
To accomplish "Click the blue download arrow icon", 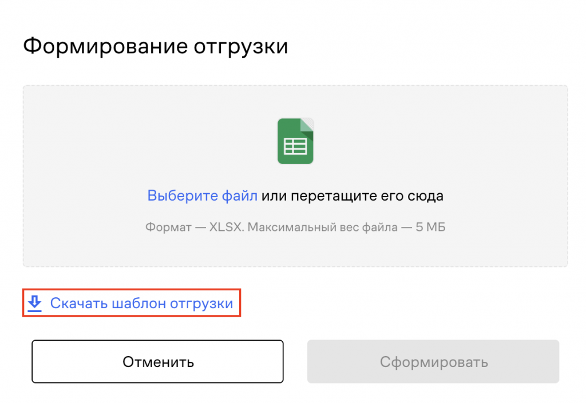I will [x=35, y=303].
